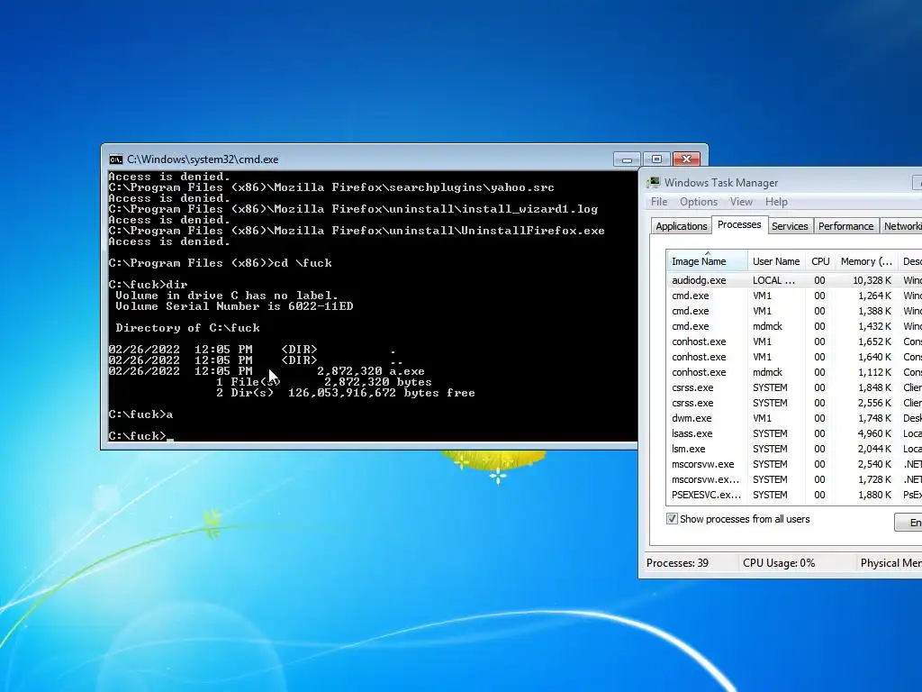
Task: Select conhost.exe process owned by mdmck
Action: 794,372
